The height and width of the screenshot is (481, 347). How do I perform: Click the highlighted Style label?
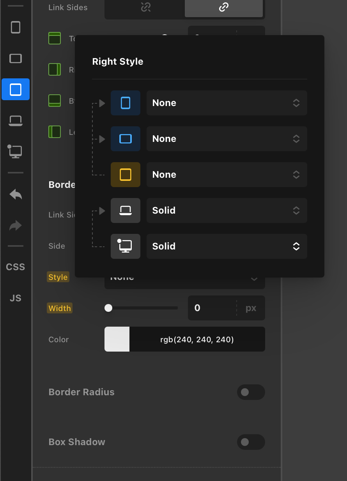pos(58,277)
